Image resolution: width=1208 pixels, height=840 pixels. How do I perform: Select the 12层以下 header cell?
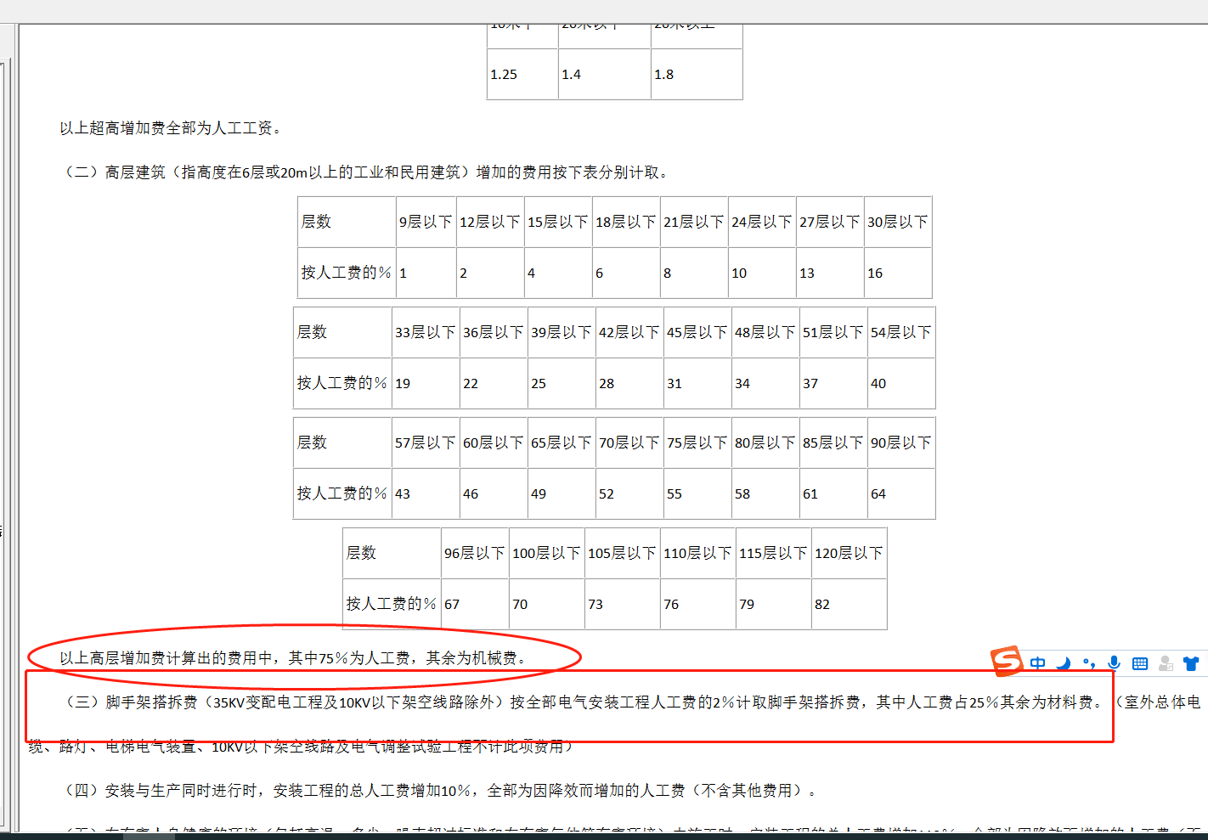490,222
